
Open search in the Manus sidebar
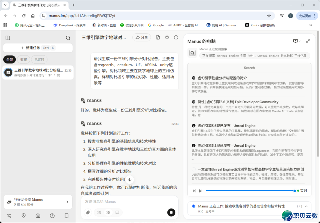[x=68, y=38]
